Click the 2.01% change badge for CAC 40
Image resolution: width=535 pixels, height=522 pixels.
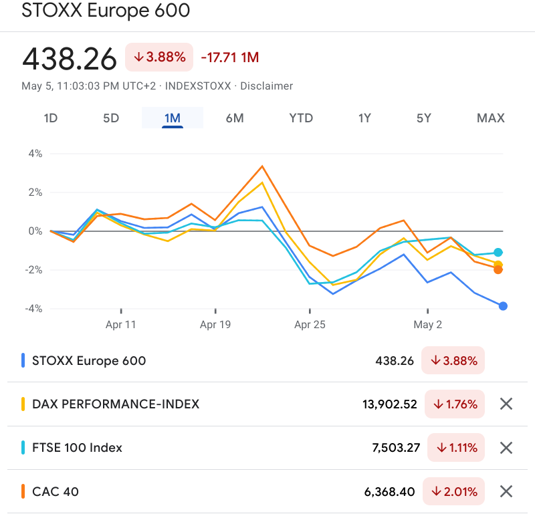tap(453, 491)
